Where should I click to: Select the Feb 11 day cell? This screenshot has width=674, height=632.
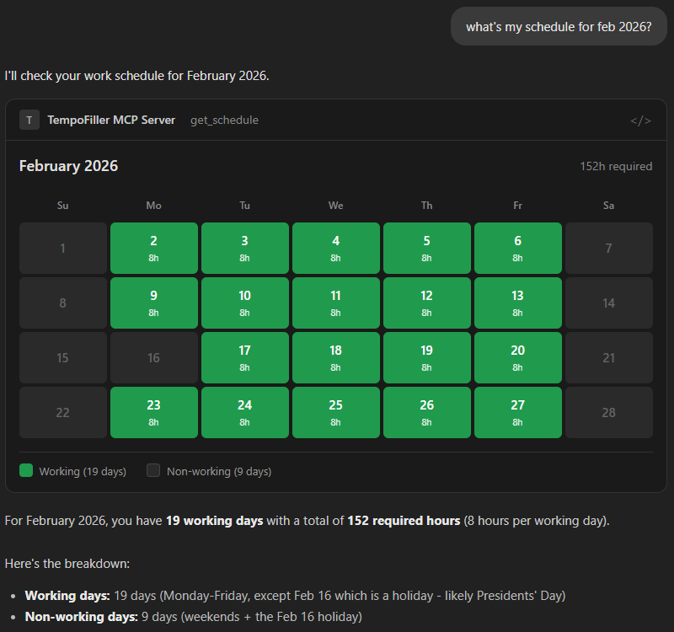pos(335,303)
